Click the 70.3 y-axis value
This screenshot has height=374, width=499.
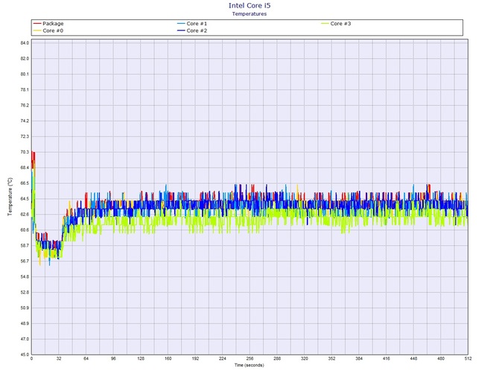tap(25, 152)
